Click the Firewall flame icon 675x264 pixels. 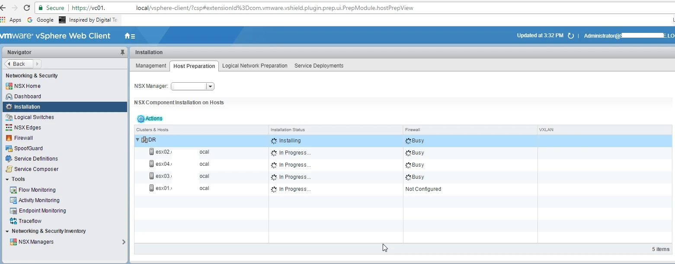pos(9,138)
